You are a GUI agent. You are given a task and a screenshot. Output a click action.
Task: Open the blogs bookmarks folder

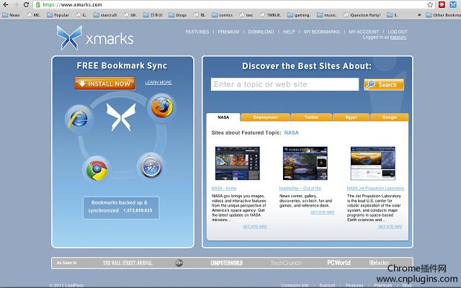[x=178, y=15]
